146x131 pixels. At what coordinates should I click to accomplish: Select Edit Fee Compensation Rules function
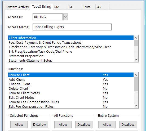coord(71,106)
